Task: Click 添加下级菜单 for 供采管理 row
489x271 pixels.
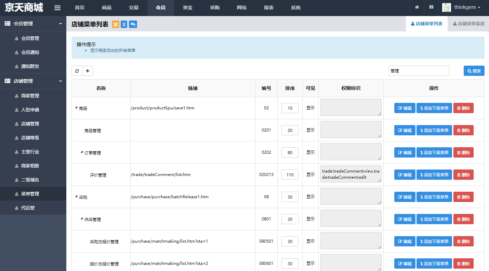Action: [434, 219]
